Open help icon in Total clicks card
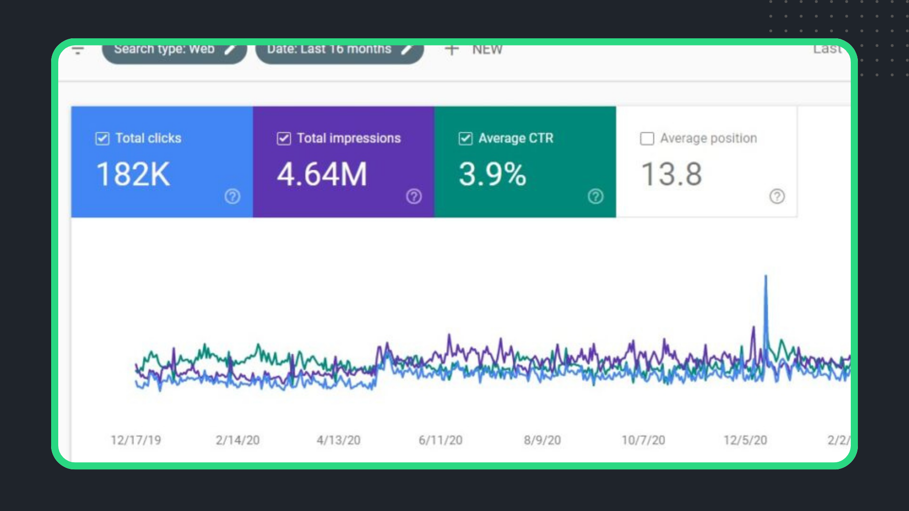The image size is (909, 511). point(232,196)
